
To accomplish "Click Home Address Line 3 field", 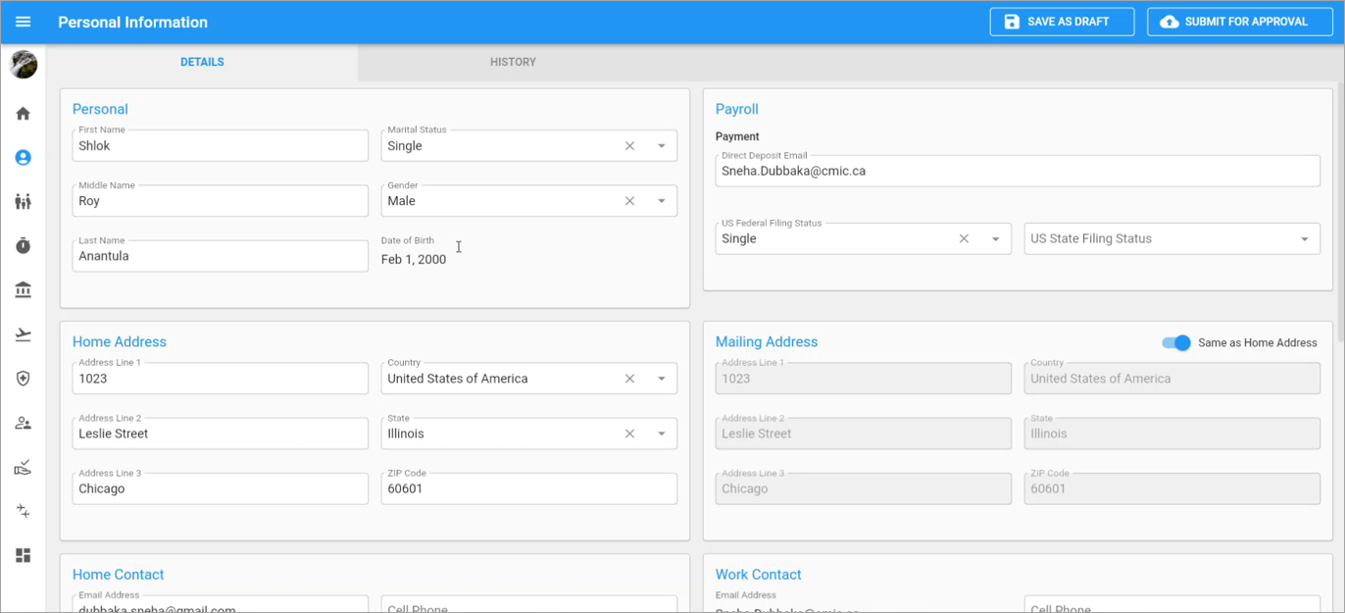I will click(221, 488).
